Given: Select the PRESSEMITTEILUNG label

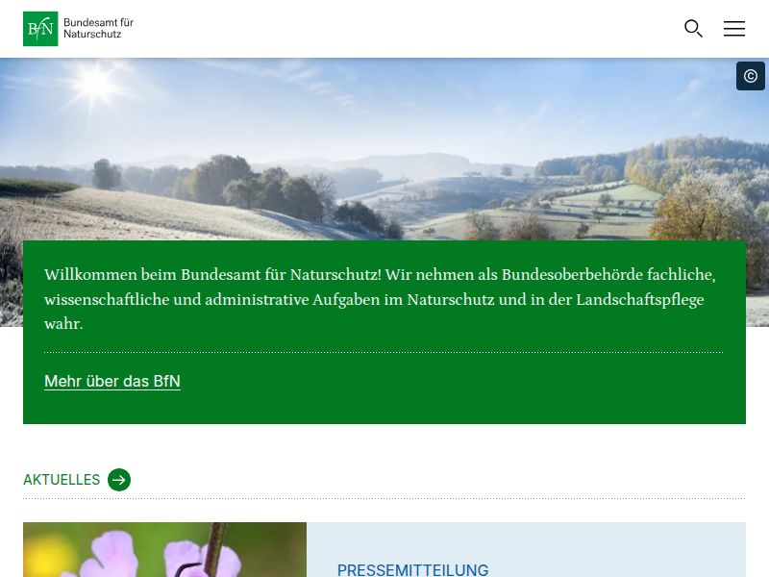Looking at the screenshot, I should point(412,570).
